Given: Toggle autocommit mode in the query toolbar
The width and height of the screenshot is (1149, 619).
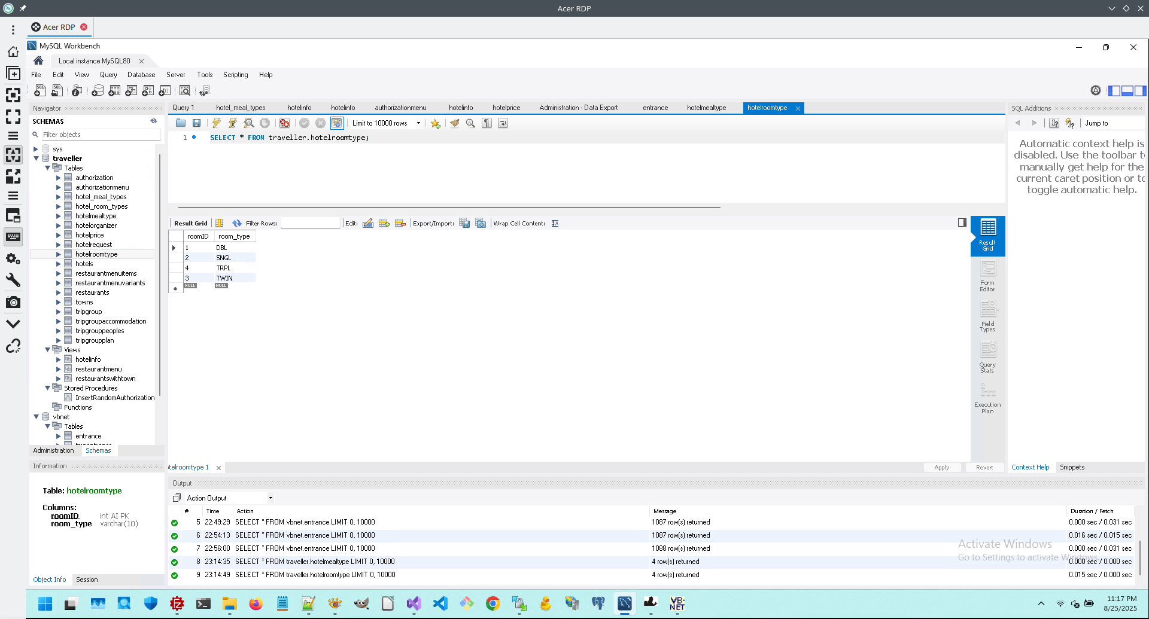Looking at the screenshot, I should pyautogui.click(x=337, y=123).
